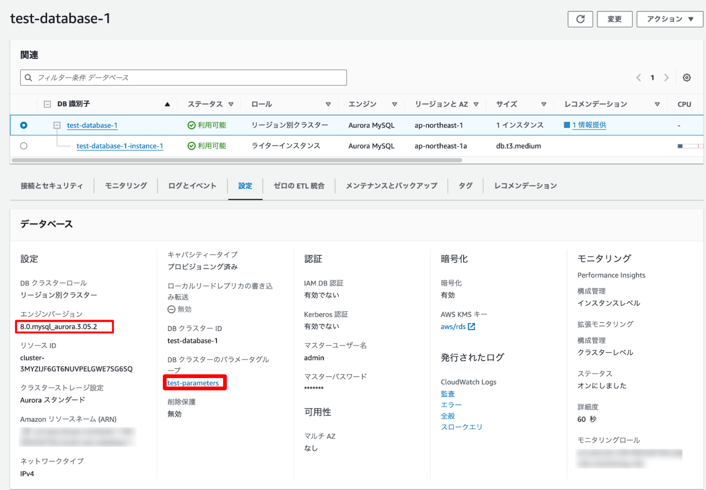Open the test-parameters parameter group link

click(193, 383)
